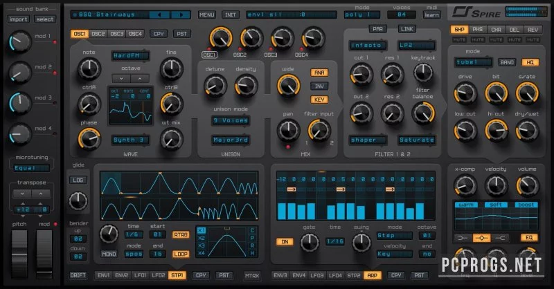The width and height of the screenshot is (554, 289).
Task: Toggle the MONO button
Action: [109, 254]
